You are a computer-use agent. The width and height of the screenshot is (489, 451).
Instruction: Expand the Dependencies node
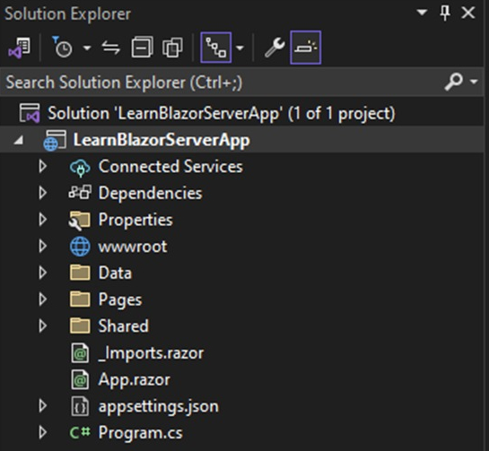[x=43, y=193]
